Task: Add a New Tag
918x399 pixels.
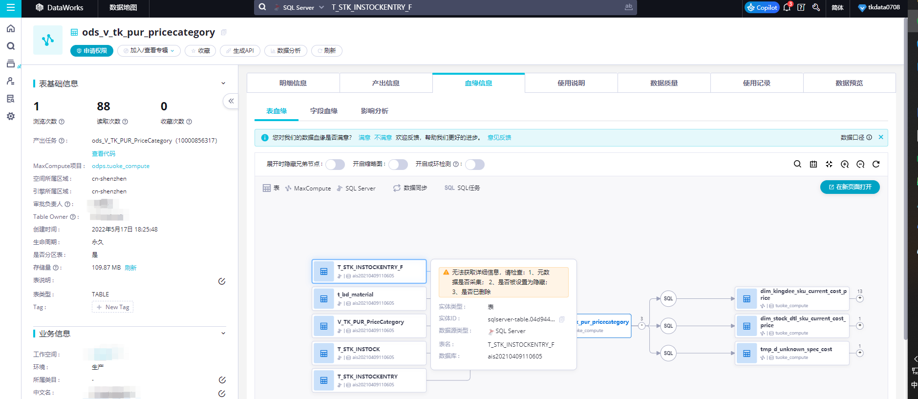Action: 113,307
